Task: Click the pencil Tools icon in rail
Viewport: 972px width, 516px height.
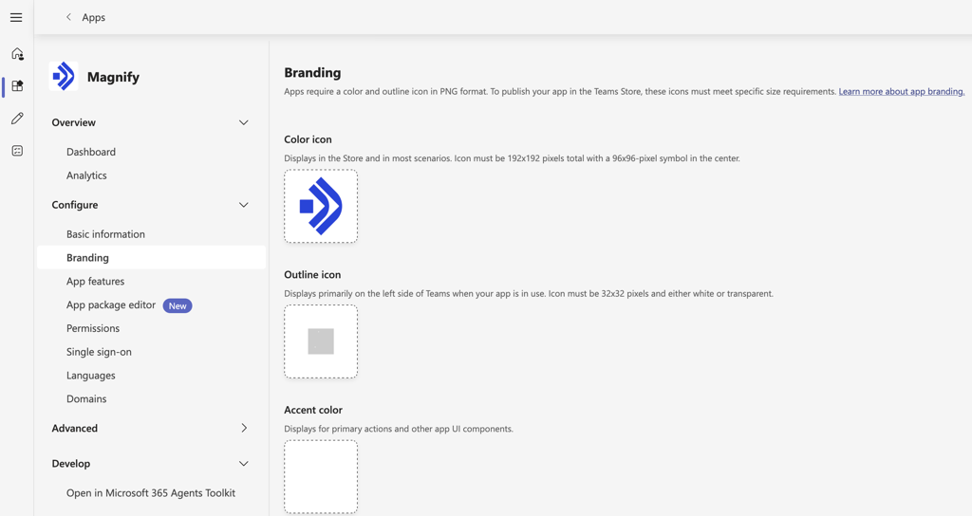Action: [17, 119]
